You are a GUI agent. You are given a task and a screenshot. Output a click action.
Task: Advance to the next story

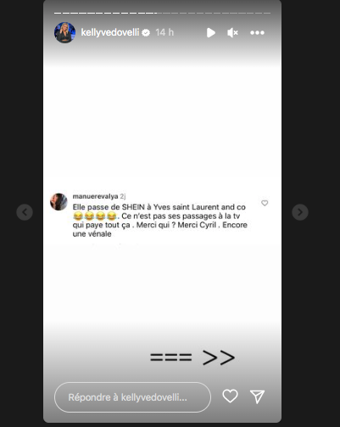click(x=300, y=212)
